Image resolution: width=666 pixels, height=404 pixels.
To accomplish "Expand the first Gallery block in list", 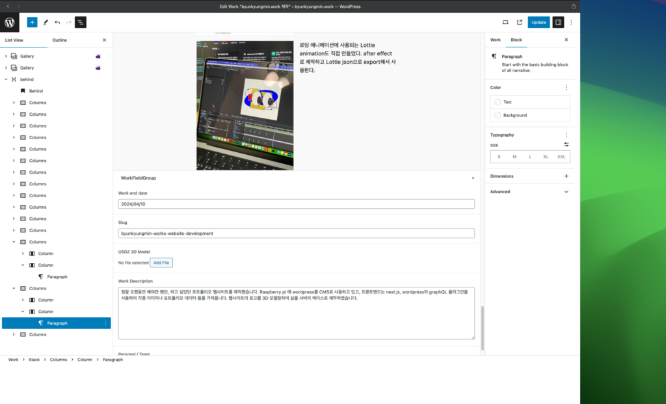I will [x=6, y=57].
